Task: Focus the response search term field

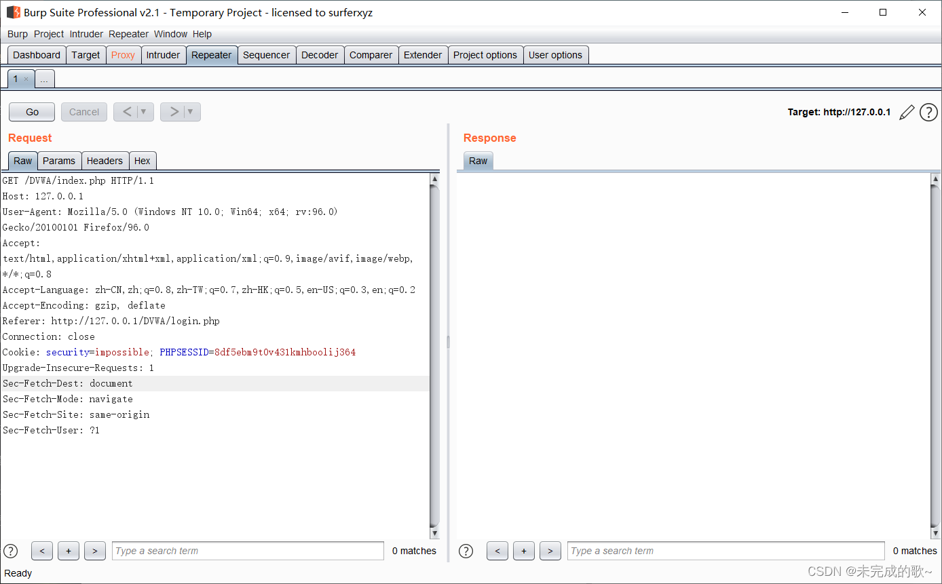Action: (726, 551)
